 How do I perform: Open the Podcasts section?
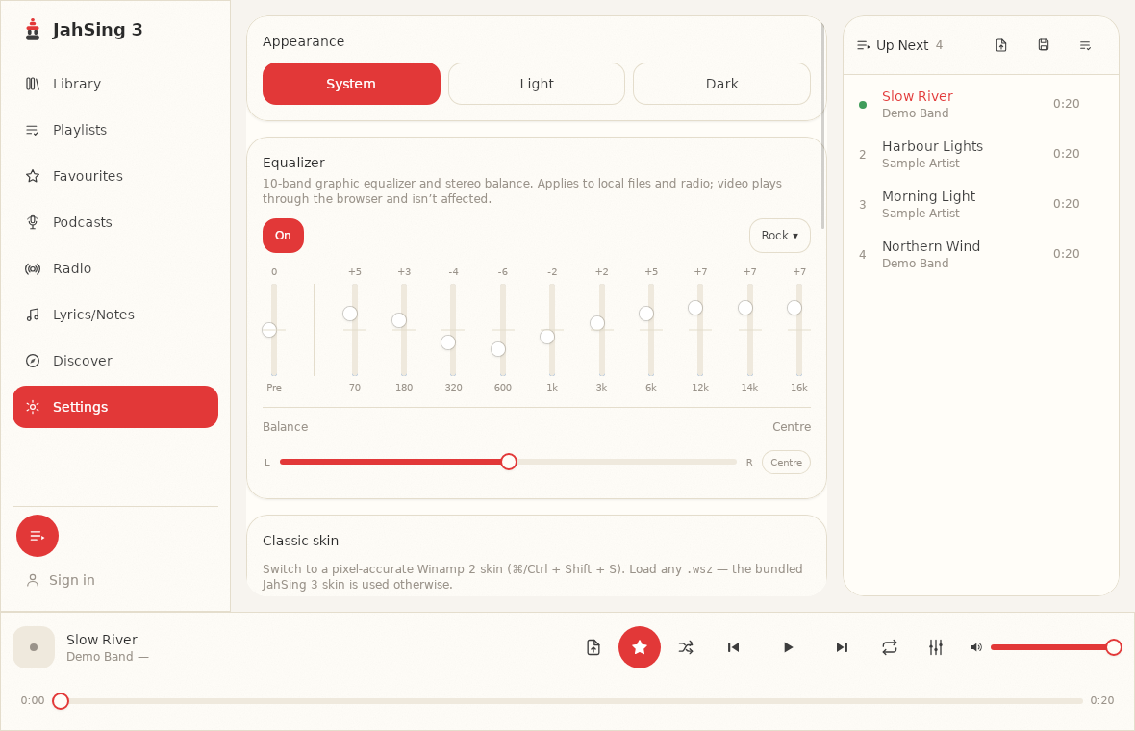[x=115, y=222]
